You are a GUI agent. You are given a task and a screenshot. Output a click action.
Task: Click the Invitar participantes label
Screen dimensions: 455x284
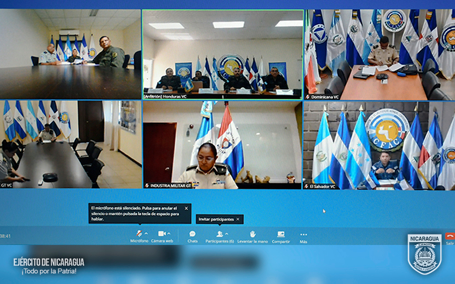click(216, 219)
